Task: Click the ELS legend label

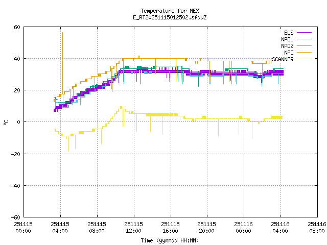Action: [x=288, y=33]
